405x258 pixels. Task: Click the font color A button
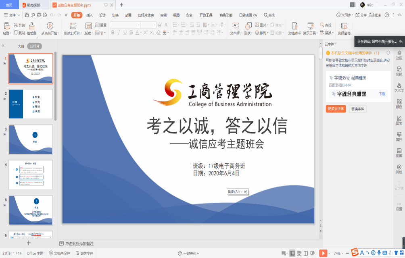138,33
